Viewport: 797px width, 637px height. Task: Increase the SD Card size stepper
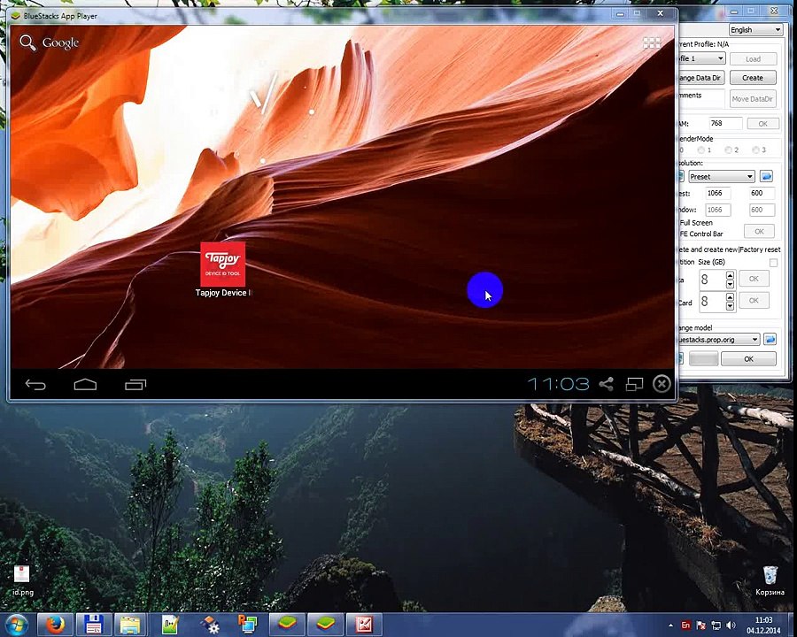point(730,297)
